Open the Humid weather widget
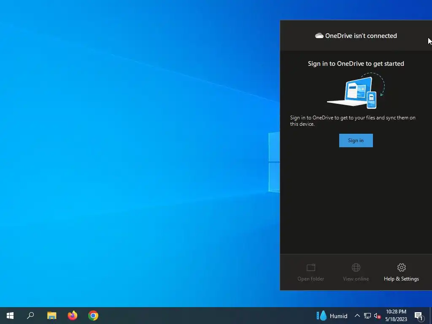 tap(332, 316)
